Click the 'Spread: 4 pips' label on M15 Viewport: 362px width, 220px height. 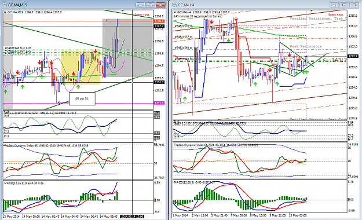coord(142,14)
